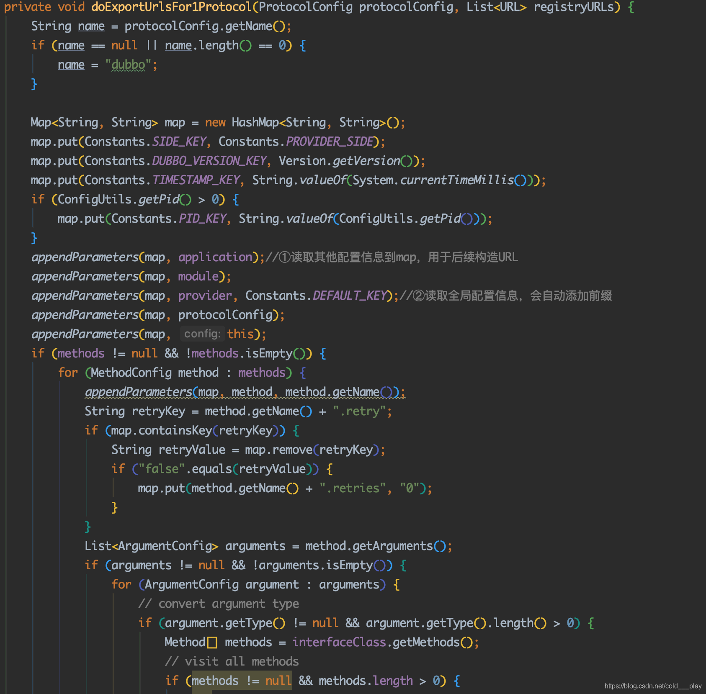Click the DEFAULT_KEY constant
The width and height of the screenshot is (706, 694).
coord(350,296)
